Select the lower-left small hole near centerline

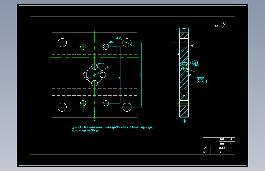[83, 103]
